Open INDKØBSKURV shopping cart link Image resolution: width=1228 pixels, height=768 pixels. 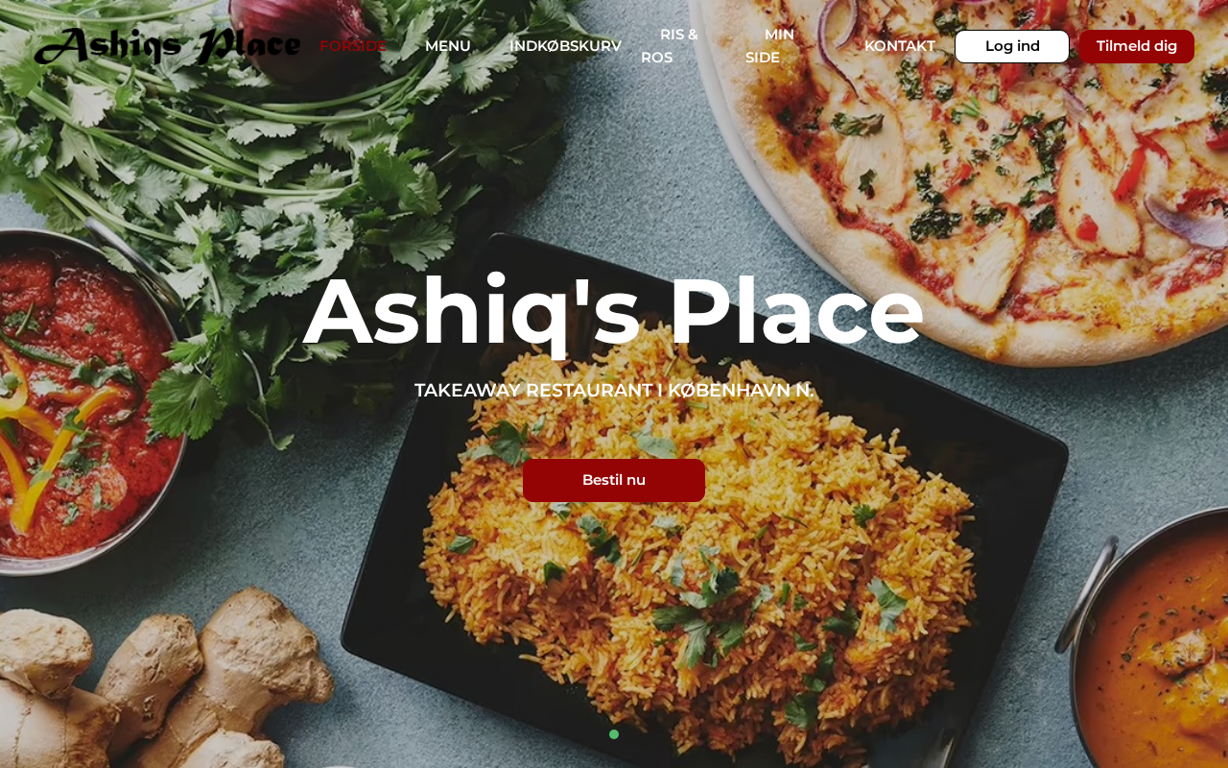coord(565,46)
